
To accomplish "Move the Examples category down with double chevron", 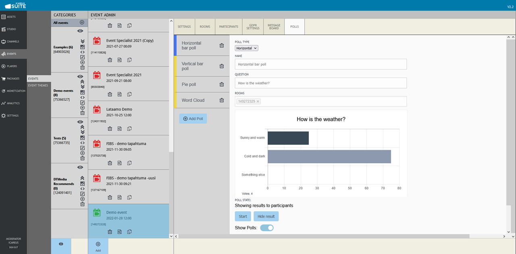I will pos(82,41).
